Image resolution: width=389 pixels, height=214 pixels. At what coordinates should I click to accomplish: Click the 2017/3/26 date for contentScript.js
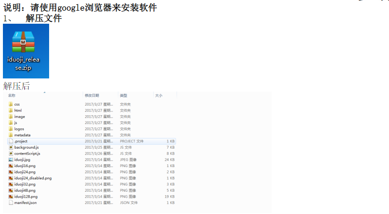pyautogui.click(x=99, y=153)
